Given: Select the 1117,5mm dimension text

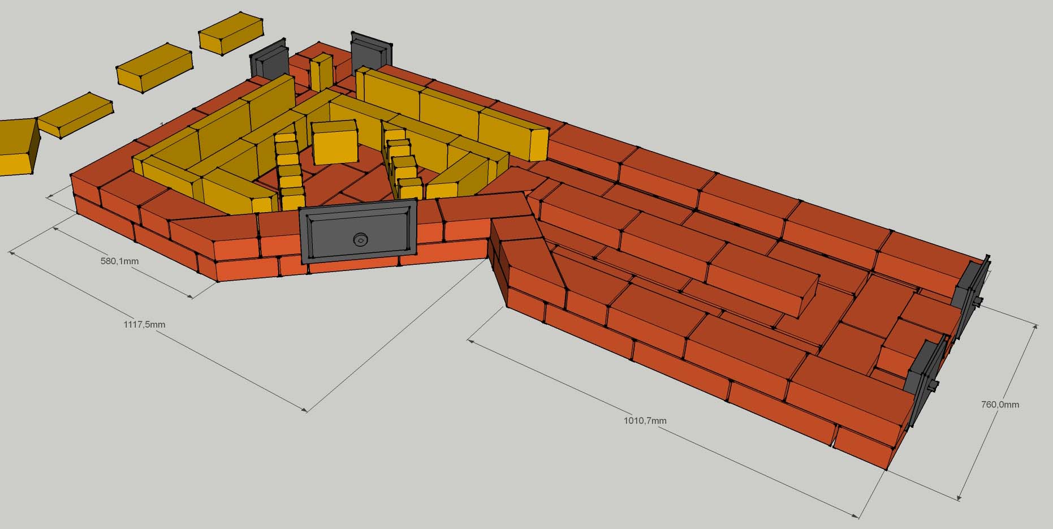Looking at the screenshot, I should [144, 324].
